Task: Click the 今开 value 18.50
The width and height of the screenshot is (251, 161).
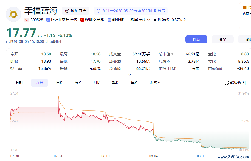Action: tap(46, 54)
